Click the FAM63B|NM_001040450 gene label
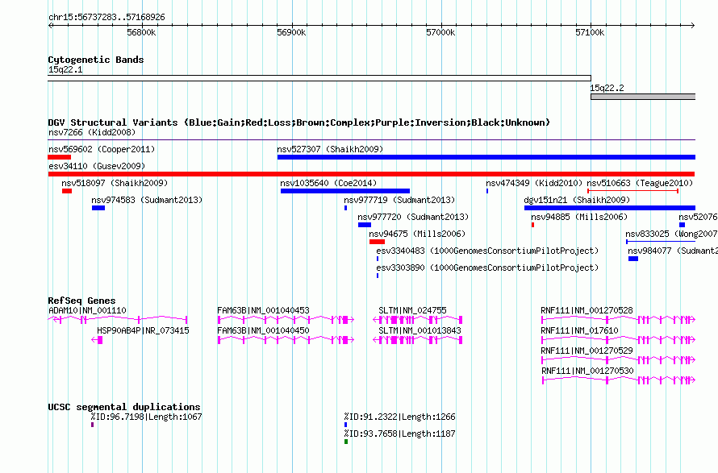Screen dimensions: 718x473 click(263, 330)
